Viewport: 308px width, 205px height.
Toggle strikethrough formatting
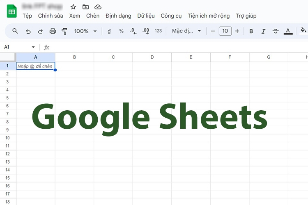[276, 31]
